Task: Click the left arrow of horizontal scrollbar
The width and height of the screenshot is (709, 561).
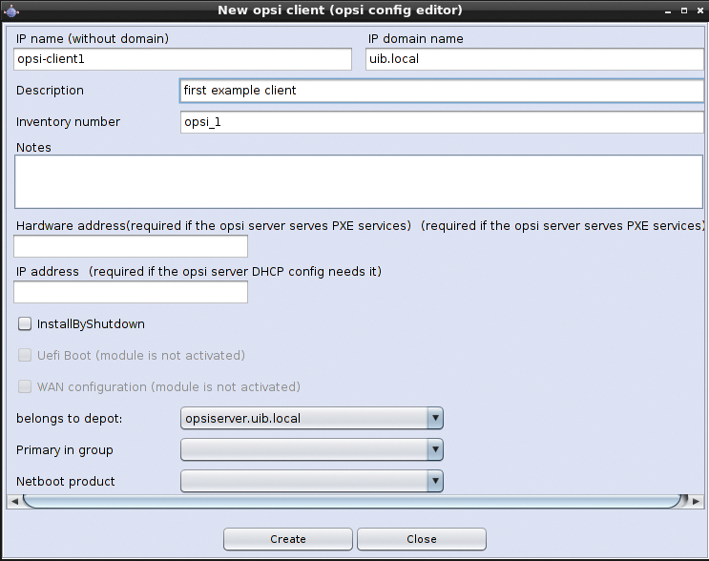Action: tap(13, 501)
